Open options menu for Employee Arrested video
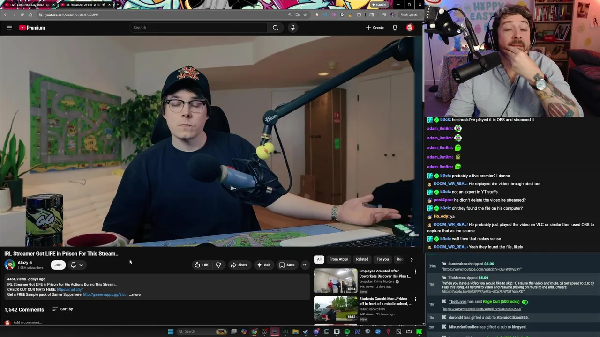 415,271
